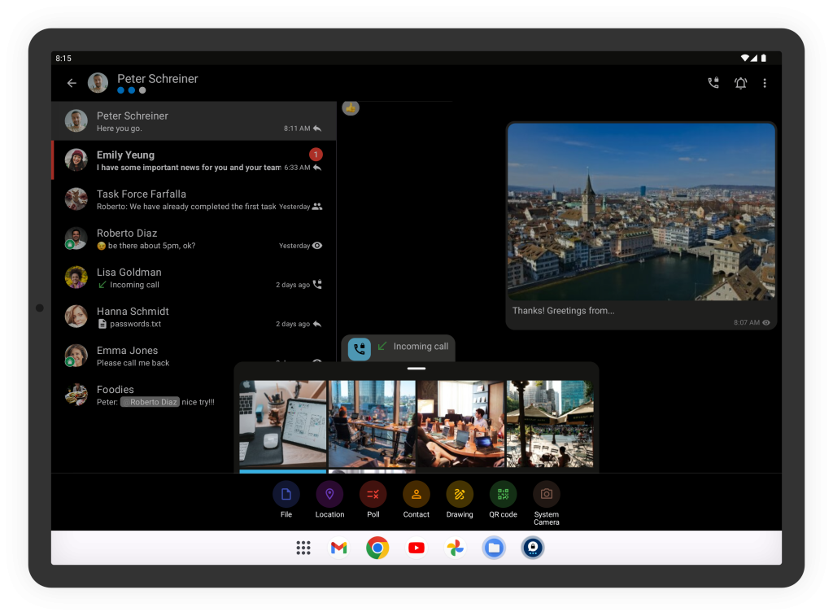Toggle chat notification bell
The height and width of the screenshot is (616, 833).
(x=740, y=83)
